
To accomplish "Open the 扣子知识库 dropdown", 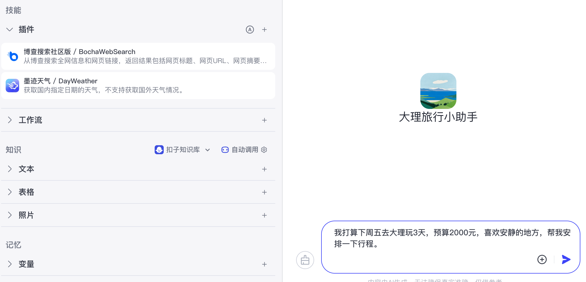I will click(183, 150).
